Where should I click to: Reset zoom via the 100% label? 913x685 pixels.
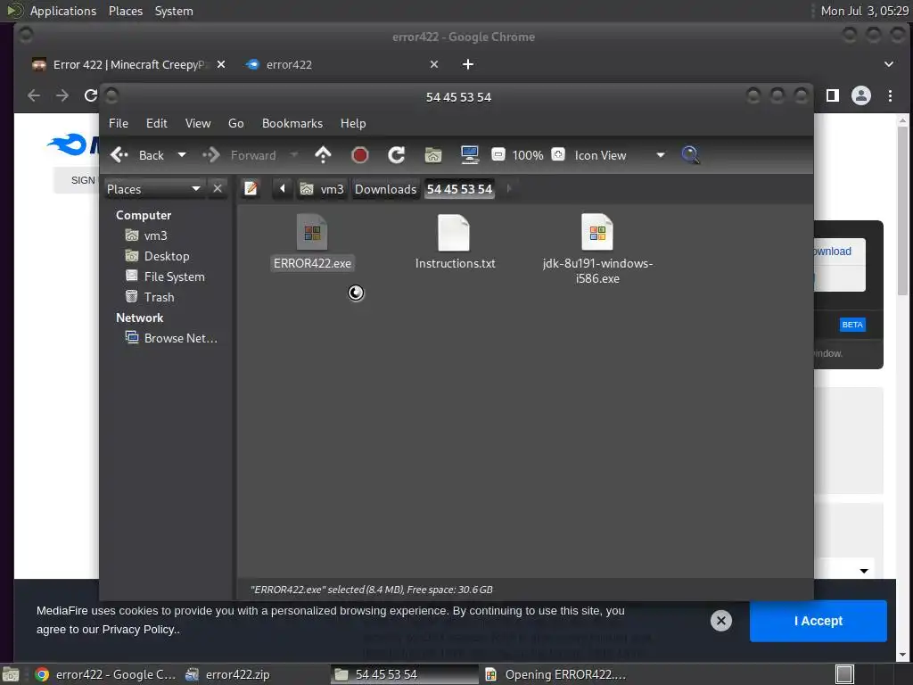528,155
